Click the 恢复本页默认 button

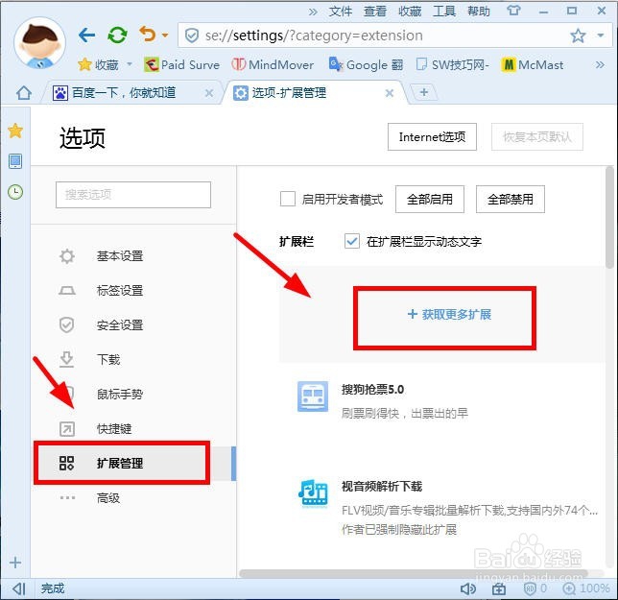coord(536,136)
